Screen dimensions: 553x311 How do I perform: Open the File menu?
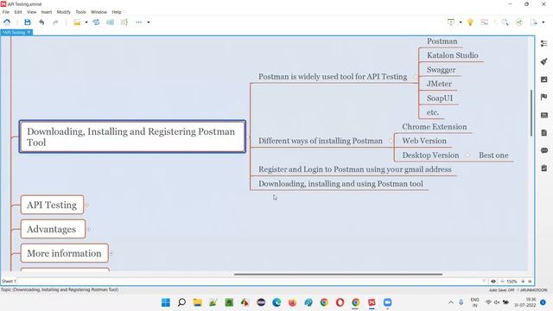(x=6, y=12)
